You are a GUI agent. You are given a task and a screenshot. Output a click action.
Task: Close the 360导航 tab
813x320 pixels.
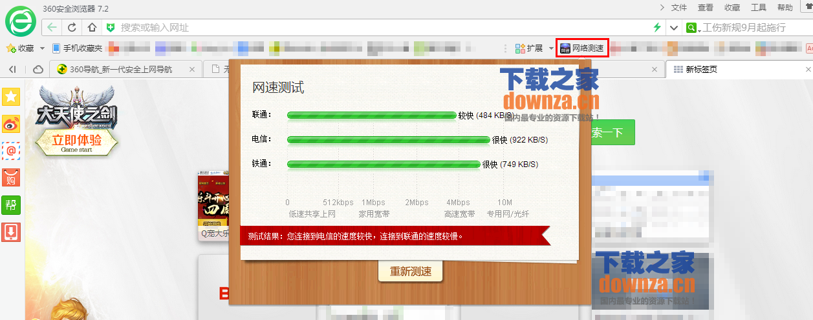point(192,70)
